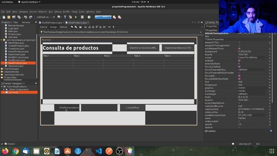This screenshot has height=156, width=277.
Task: Open the Files manager dock icon
Action: 36,151
